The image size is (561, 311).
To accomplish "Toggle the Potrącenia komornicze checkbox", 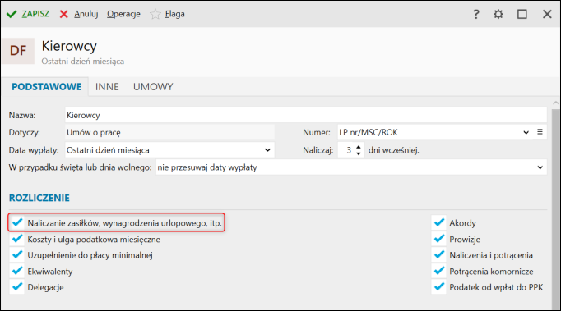I will click(x=439, y=271).
